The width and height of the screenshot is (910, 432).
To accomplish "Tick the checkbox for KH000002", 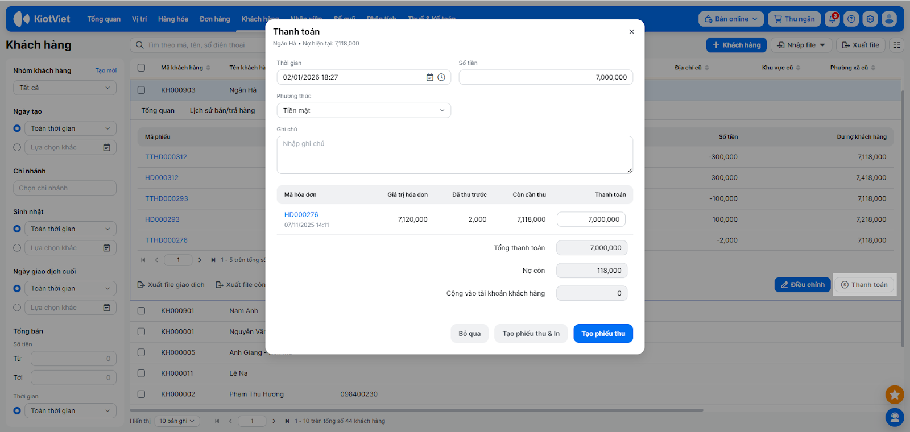I will 141,394.
